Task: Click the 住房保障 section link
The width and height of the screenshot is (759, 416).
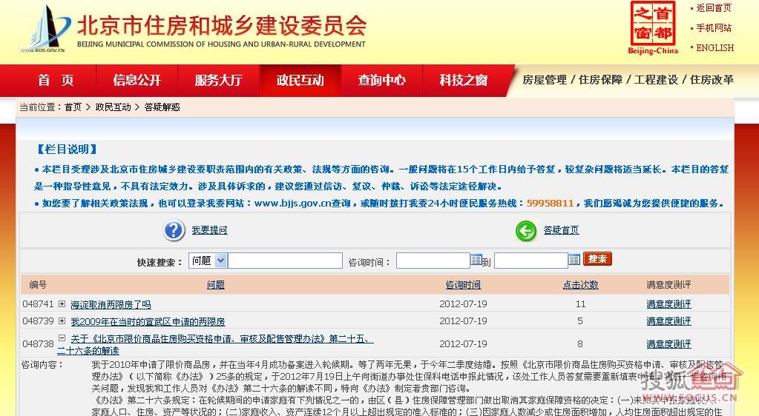Action: [600, 80]
